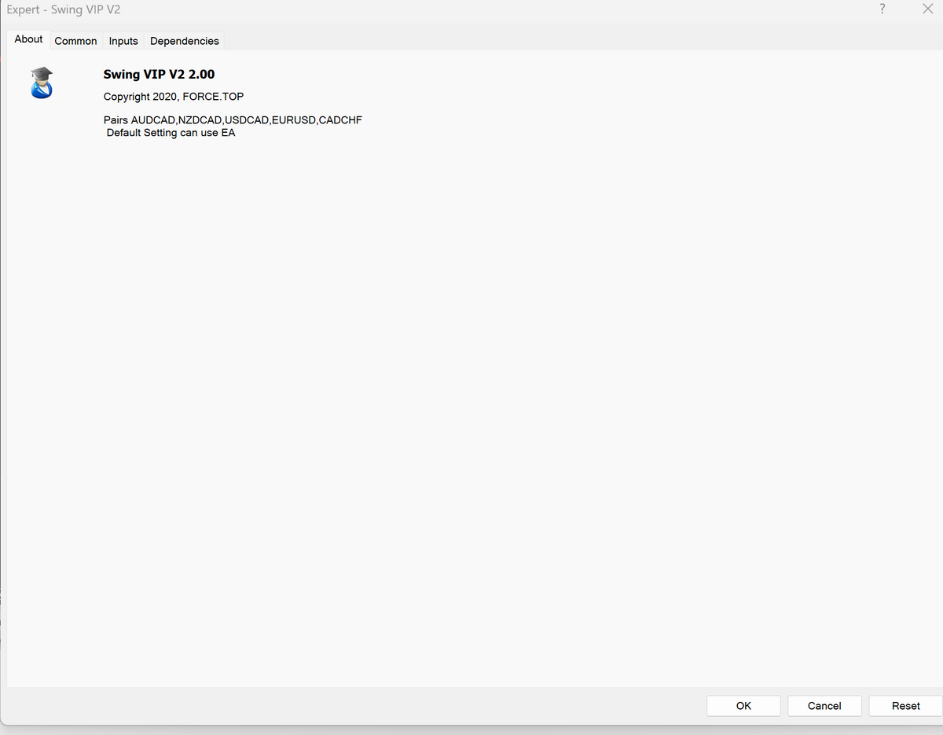Click the Cancel button
The height and width of the screenshot is (735, 943).
[824, 706]
